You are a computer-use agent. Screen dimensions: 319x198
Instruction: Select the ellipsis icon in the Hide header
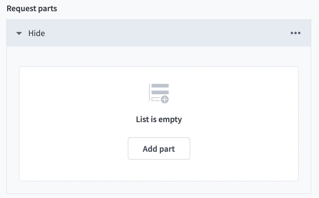click(x=295, y=33)
